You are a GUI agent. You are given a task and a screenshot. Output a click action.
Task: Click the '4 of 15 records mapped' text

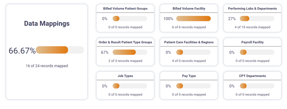(x=252, y=27)
